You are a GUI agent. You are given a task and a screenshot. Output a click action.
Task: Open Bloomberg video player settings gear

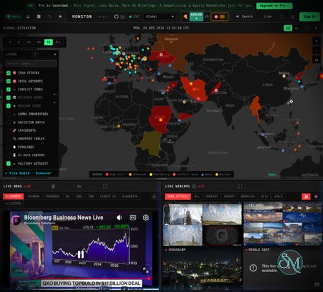click(146, 218)
